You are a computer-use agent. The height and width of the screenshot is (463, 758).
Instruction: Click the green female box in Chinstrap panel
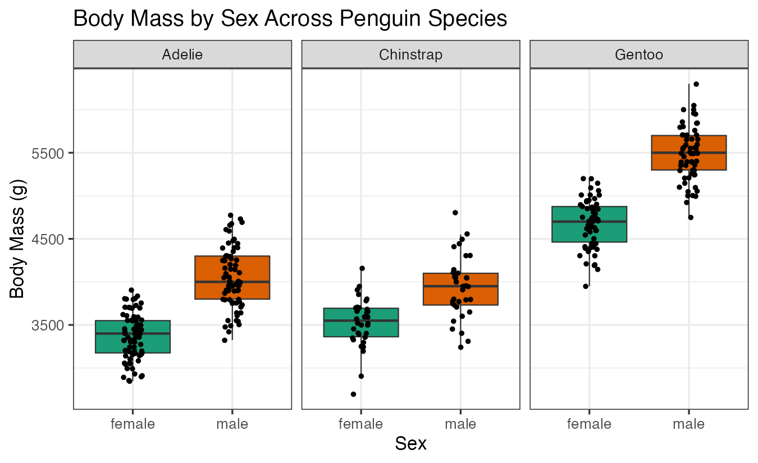(361, 322)
